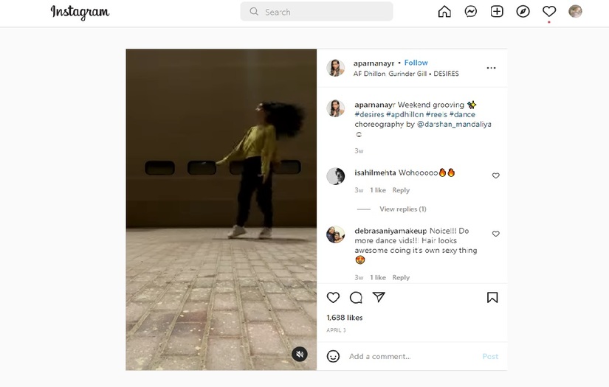
Task: Open the #dance hashtag
Action: 462,114
